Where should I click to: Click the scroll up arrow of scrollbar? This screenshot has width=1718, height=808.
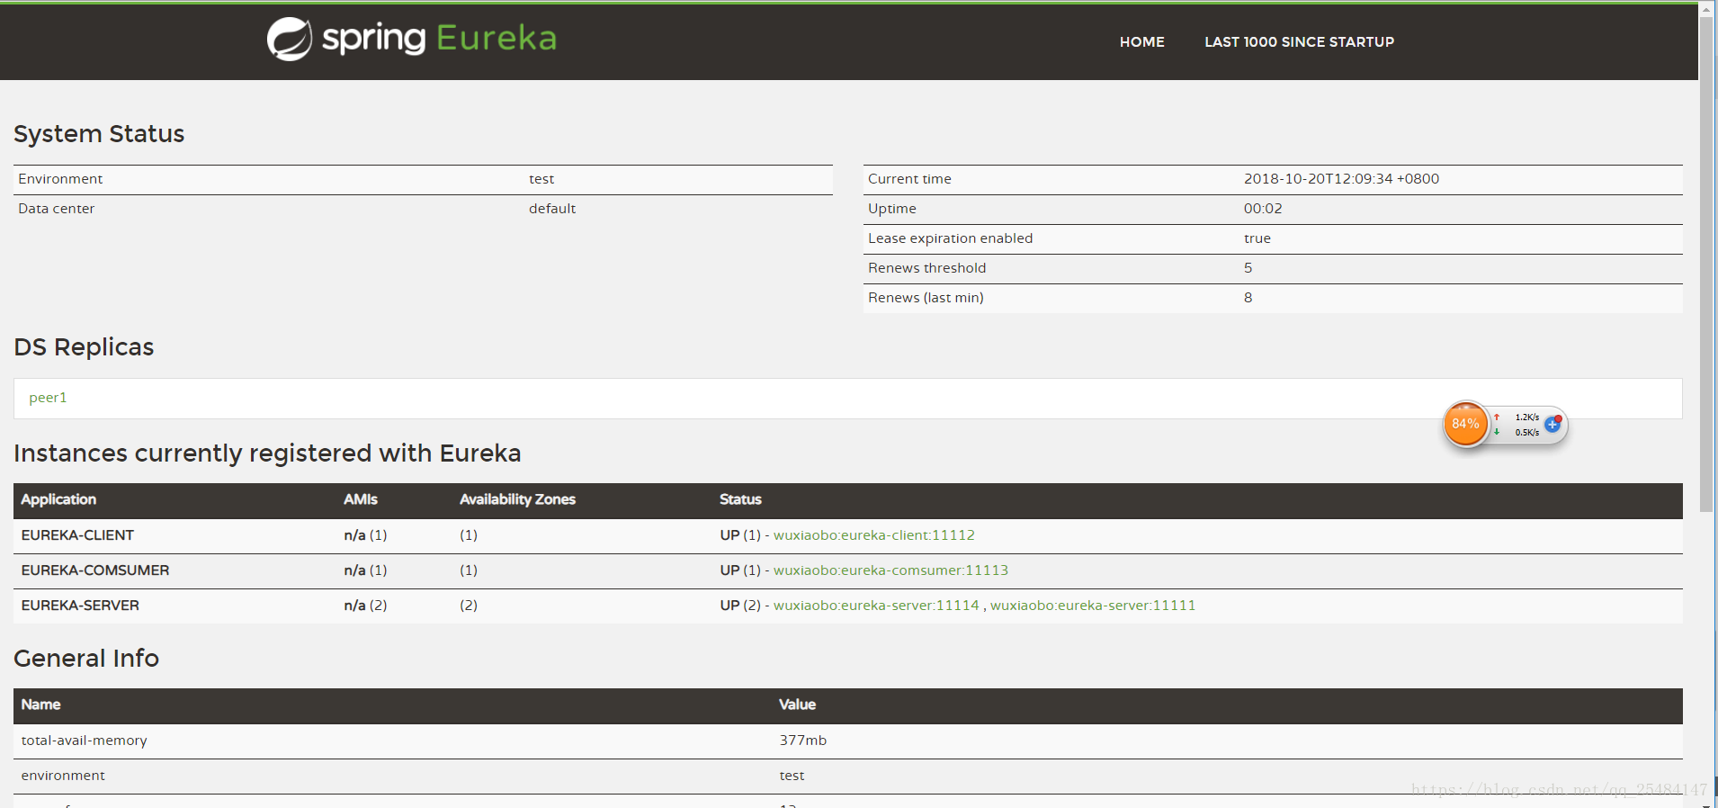point(1706,9)
